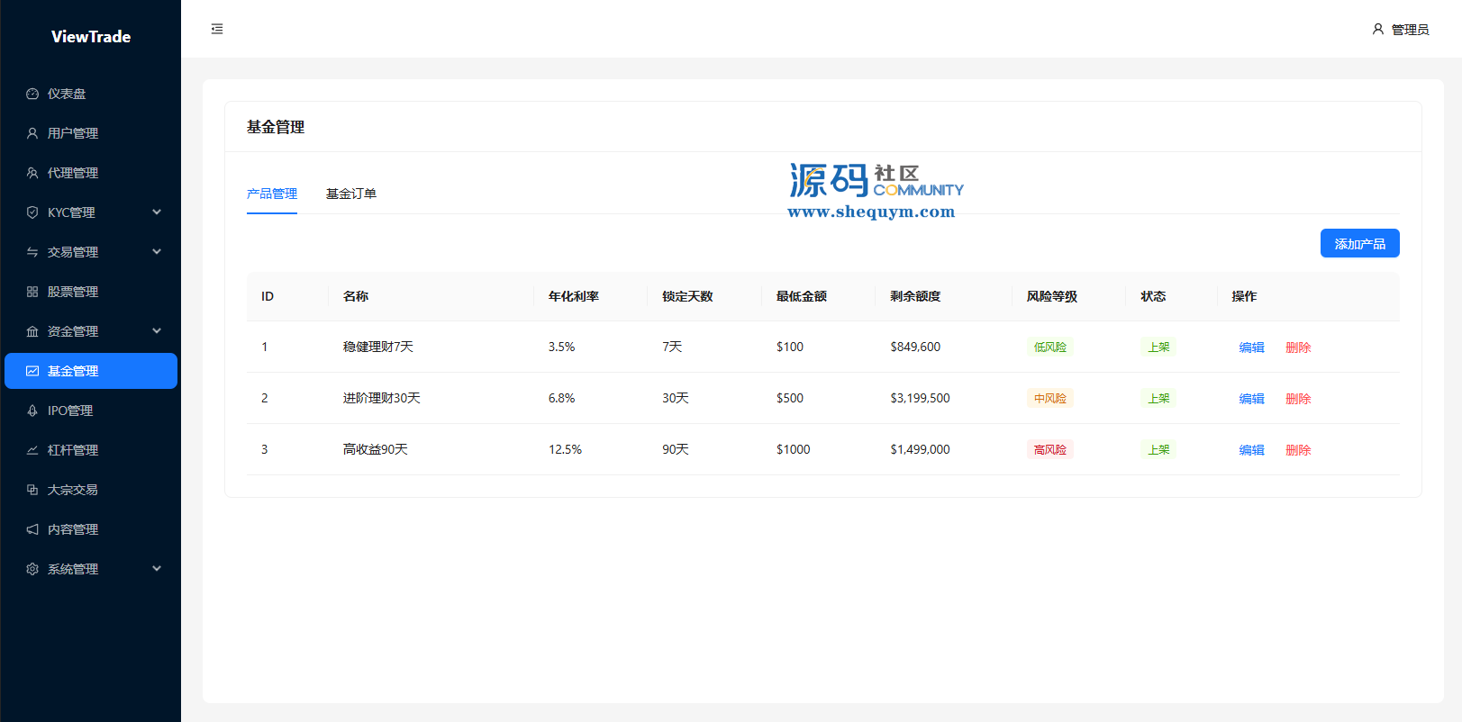This screenshot has height=722, width=1462.
Task: Edit the 稳健理财7天 product
Action: (1252, 347)
